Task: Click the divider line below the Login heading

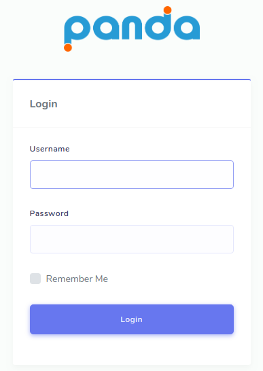Action: click(132, 127)
